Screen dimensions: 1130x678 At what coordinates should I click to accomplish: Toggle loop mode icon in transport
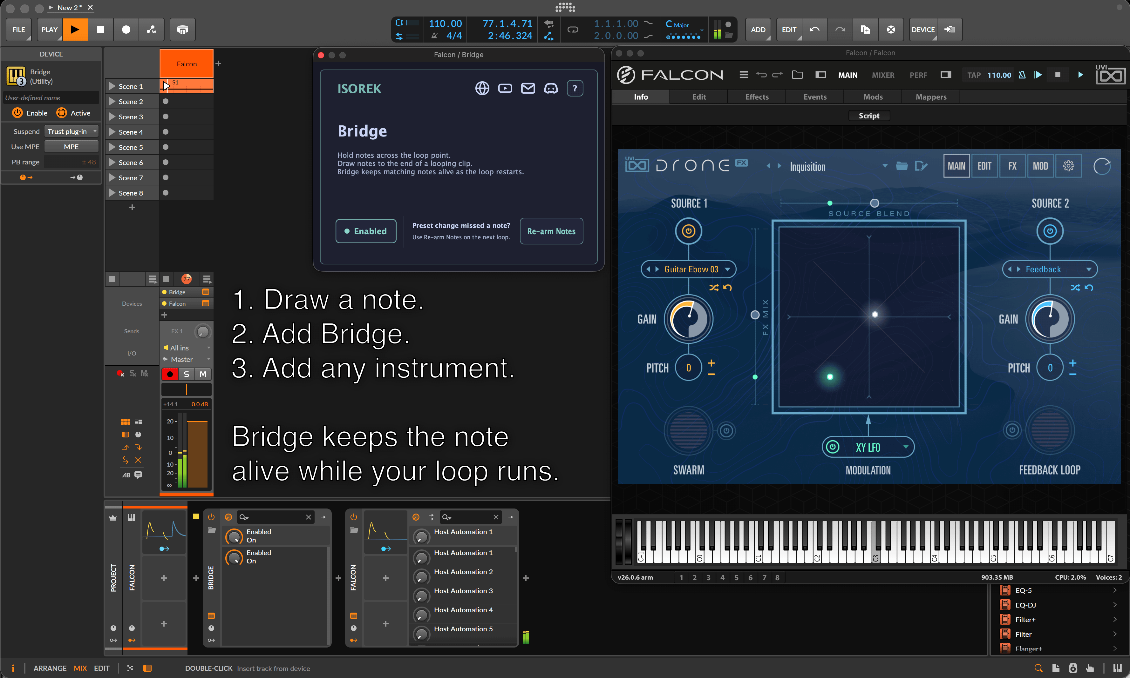tap(573, 30)
